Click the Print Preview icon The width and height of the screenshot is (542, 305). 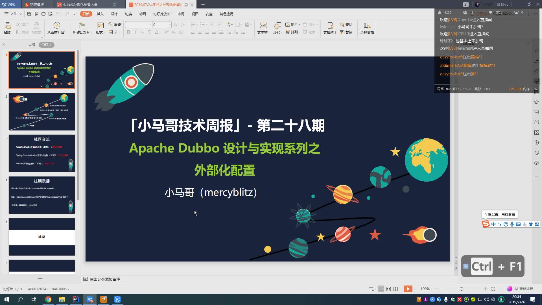click(x=51, y=14)
